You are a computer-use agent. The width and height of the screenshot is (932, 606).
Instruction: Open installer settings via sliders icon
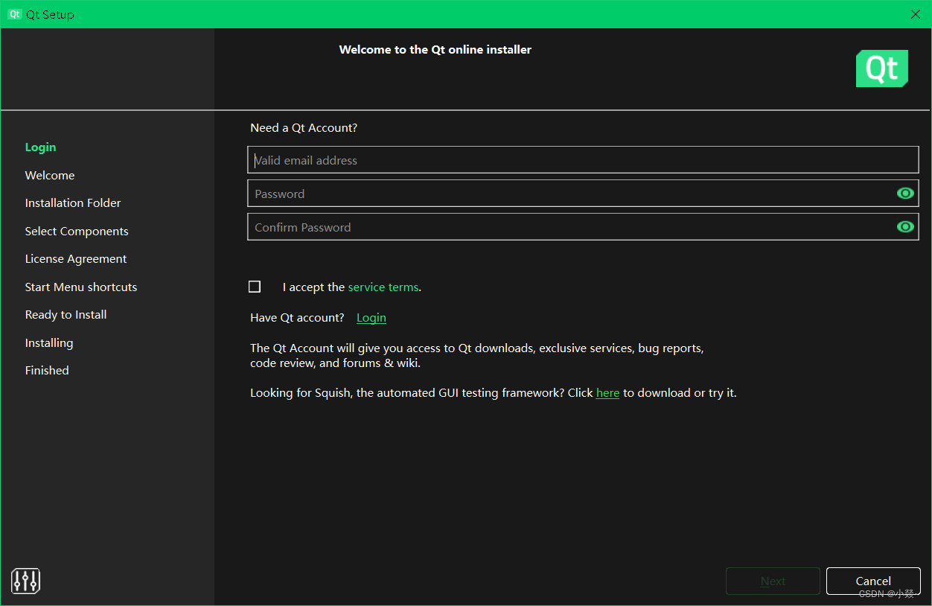[25, 581]
